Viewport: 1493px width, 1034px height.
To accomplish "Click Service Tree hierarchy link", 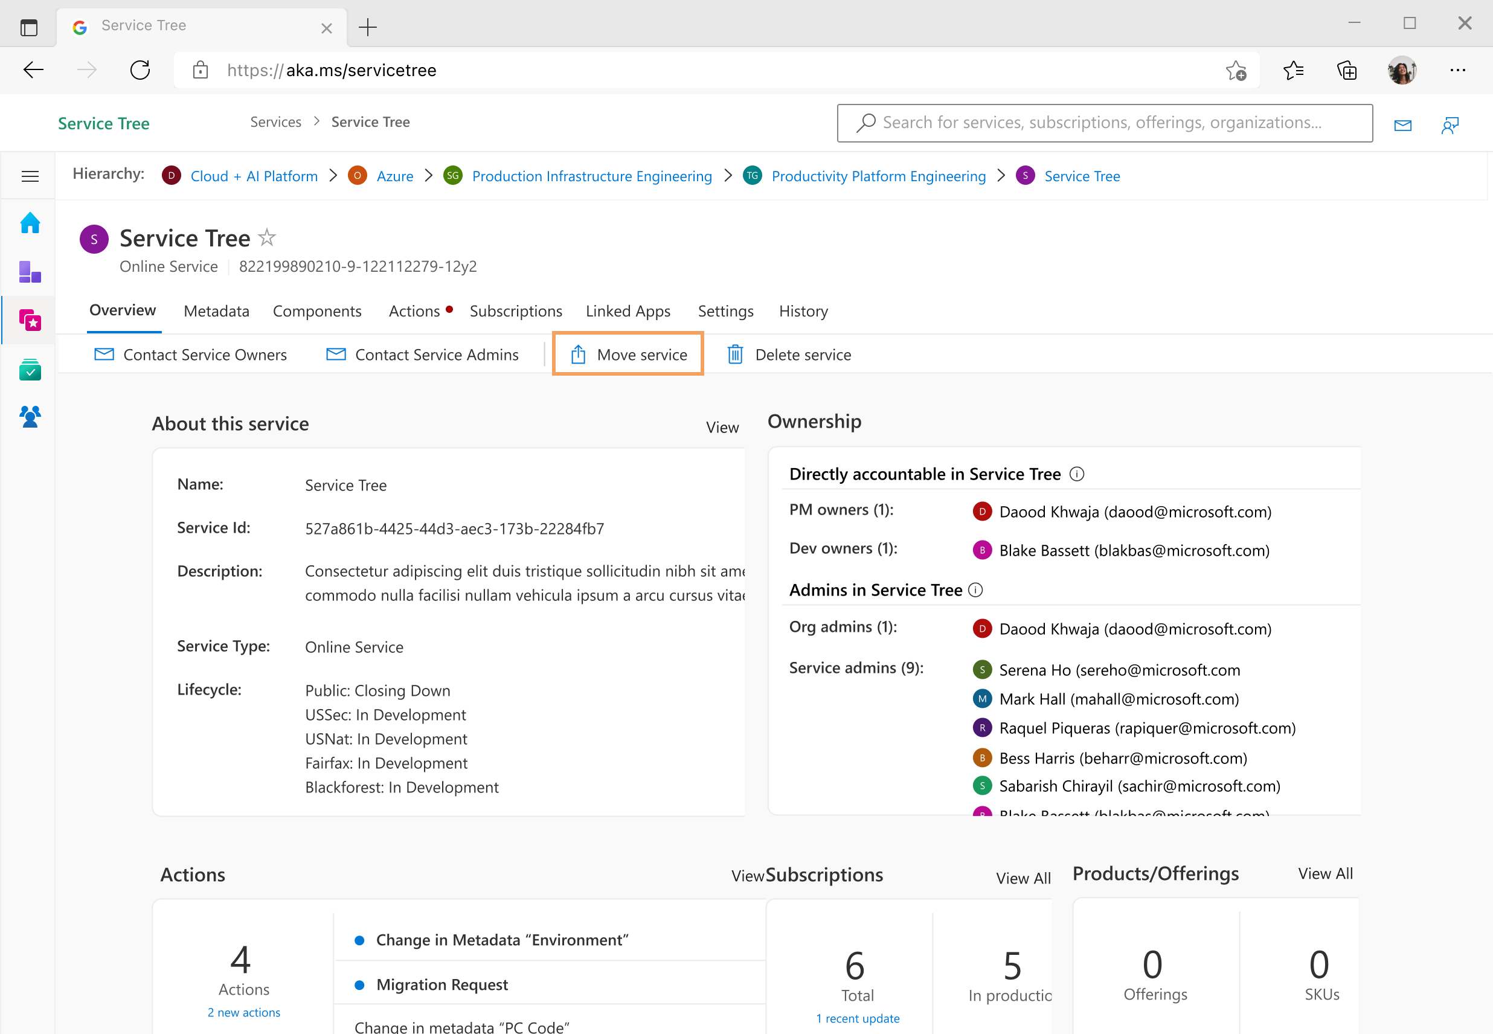I will 1082,176.
